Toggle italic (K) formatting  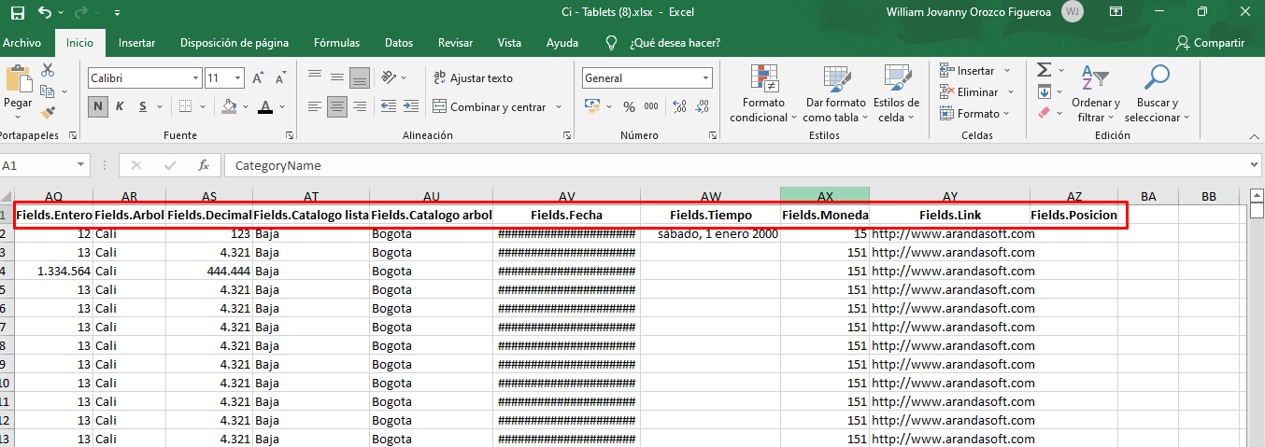pos(120,106)
